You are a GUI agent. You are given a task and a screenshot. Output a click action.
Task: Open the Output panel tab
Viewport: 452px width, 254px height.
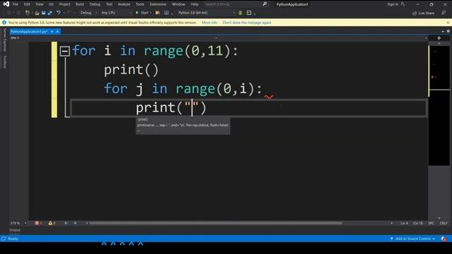coord(15,230)
